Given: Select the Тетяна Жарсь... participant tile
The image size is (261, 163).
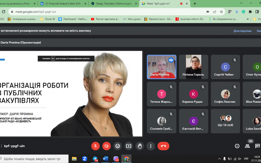Looking at the screenshot, I should (x=161, y=94).
